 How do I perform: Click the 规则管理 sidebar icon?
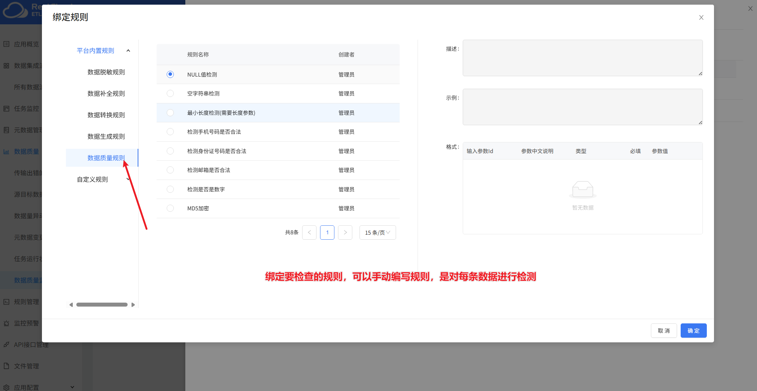pyautogui.click(x=6, y=302)
